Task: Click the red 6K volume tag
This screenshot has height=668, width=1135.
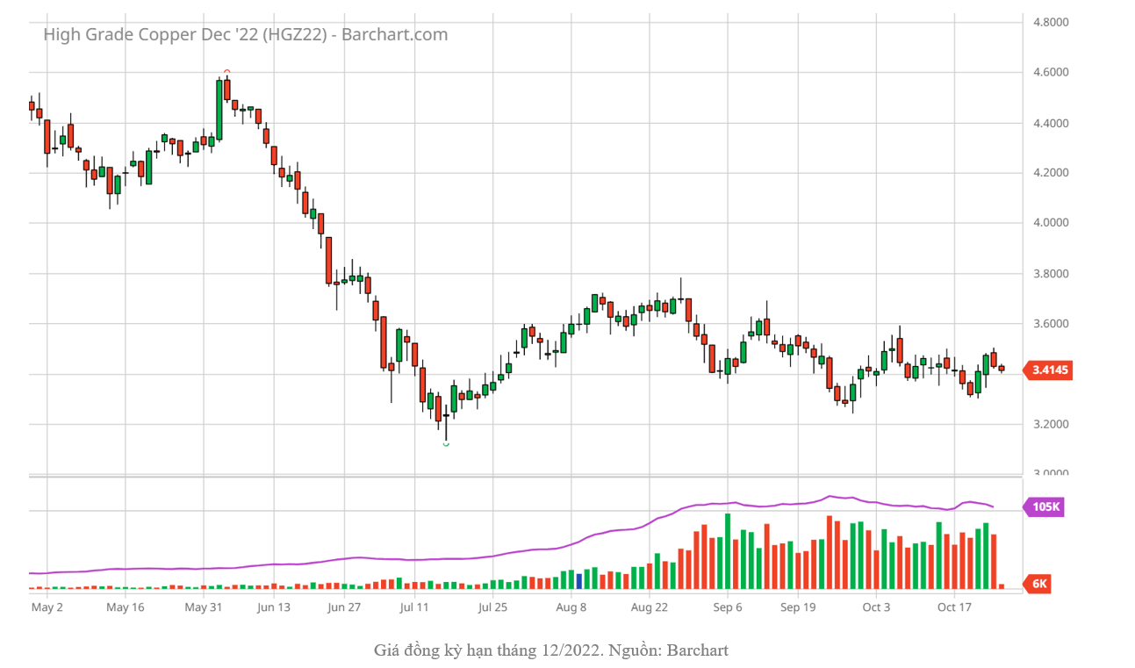Action: tap(1039, 584)
